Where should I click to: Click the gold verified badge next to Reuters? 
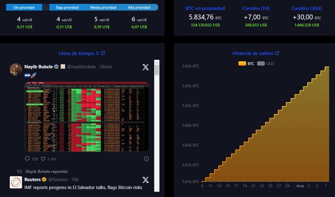[x=44, y=180]
